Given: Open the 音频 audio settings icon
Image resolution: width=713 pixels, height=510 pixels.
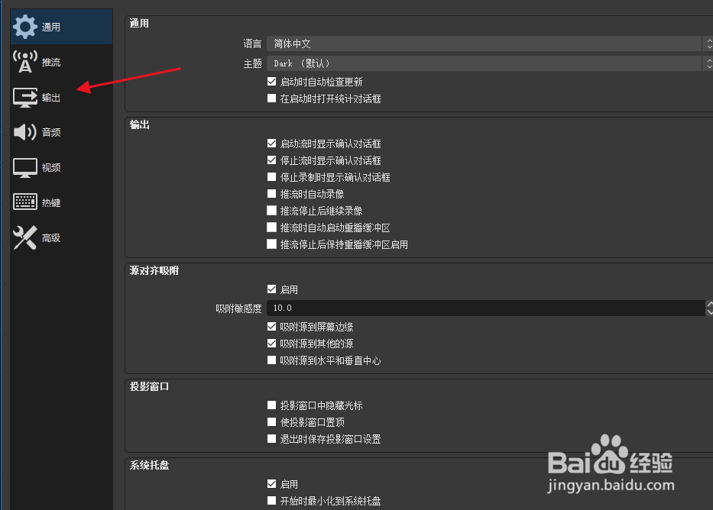Looking at the screenshot, I should tap(24, 131).
